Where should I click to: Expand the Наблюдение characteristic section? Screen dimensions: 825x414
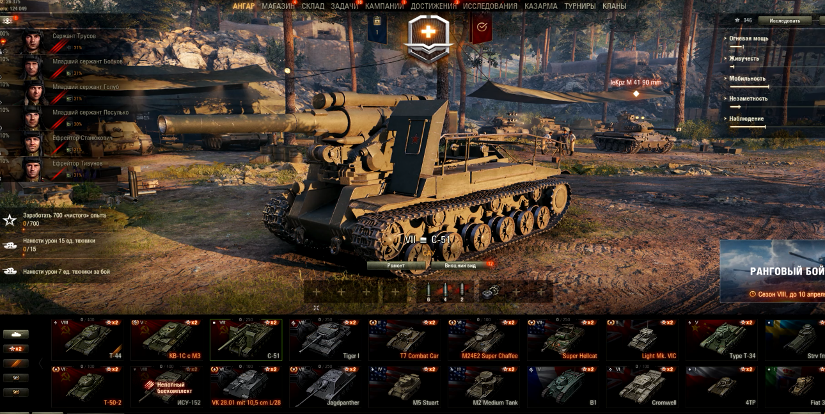pos(745,119)
